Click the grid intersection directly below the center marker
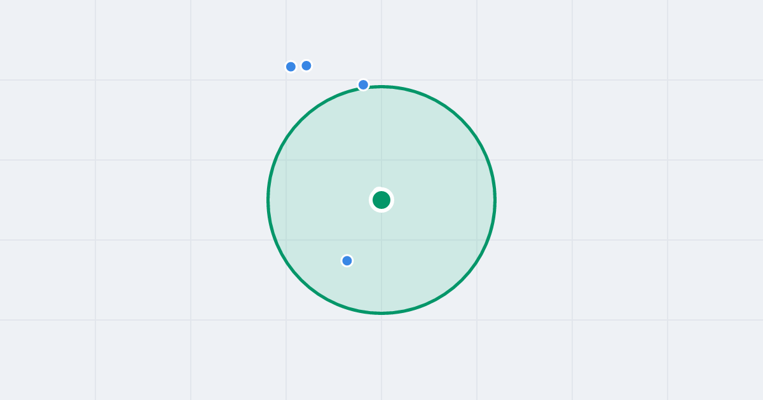The height and width of the screenshot is (400, 763). pos(381,240)
